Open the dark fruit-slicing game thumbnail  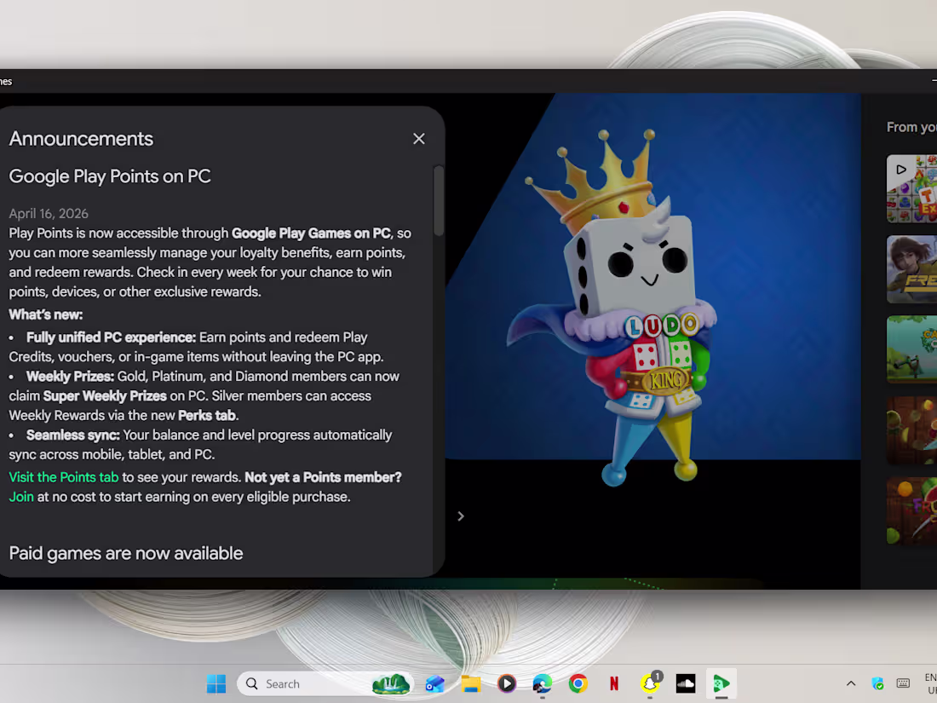(912, 430)
